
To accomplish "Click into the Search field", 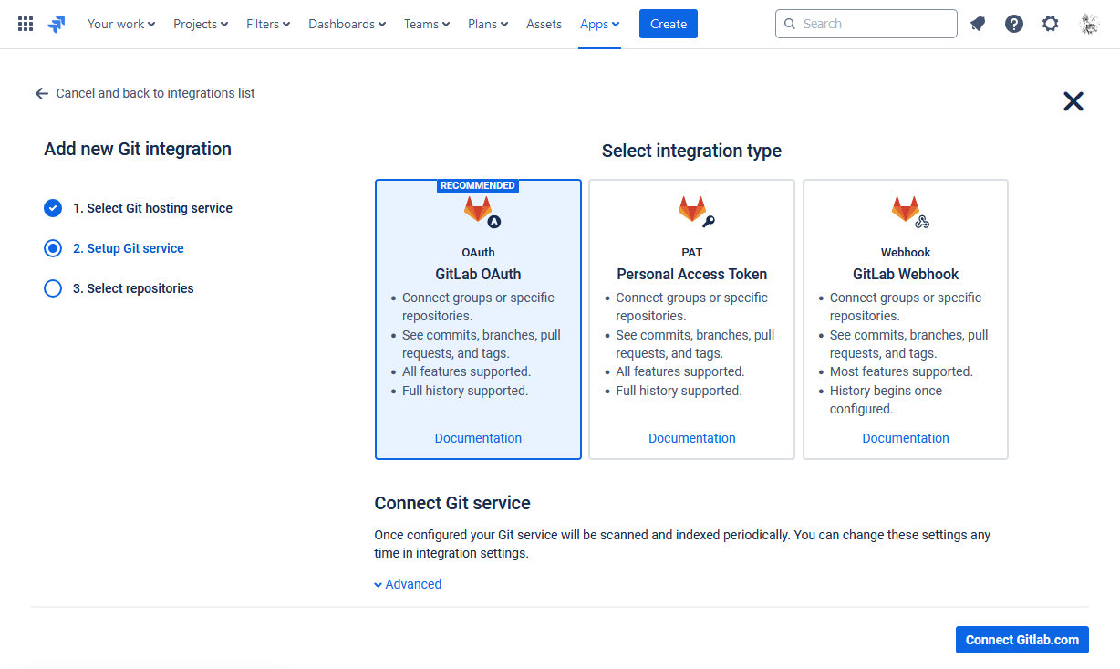I will (866, 24).
